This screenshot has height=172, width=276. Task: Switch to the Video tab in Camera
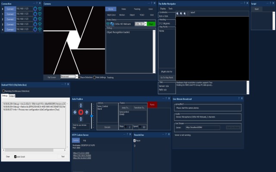(124, 9)
